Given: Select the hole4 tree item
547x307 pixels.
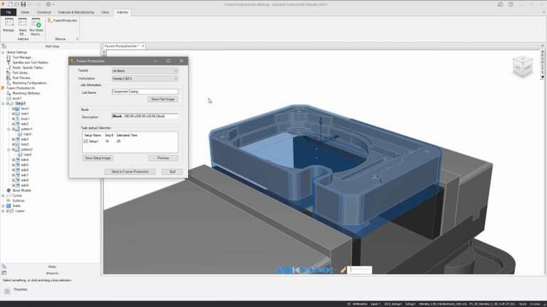Looking at the screenshot, I should pyautogui.click(x=27, y=154).
